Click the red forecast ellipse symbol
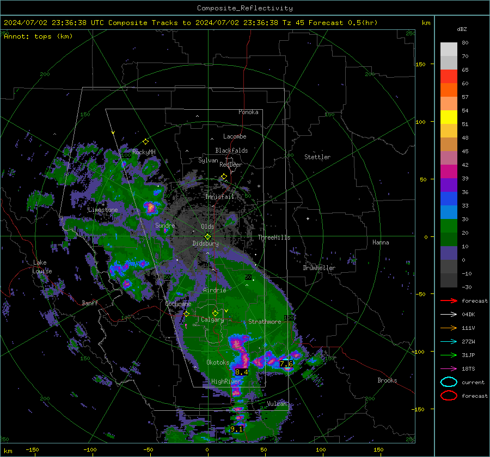 pos(449,396)
